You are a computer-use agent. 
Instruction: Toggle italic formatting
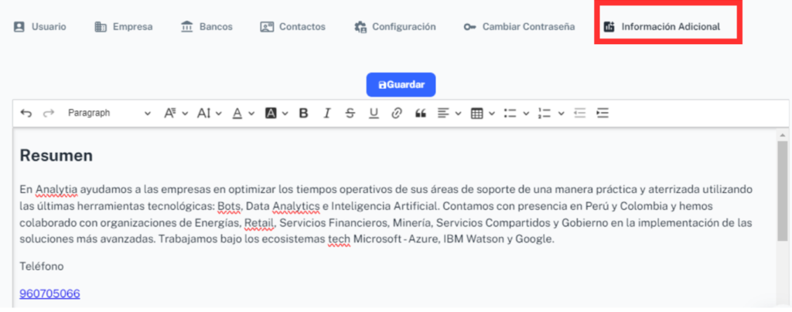tap(327, 114)
